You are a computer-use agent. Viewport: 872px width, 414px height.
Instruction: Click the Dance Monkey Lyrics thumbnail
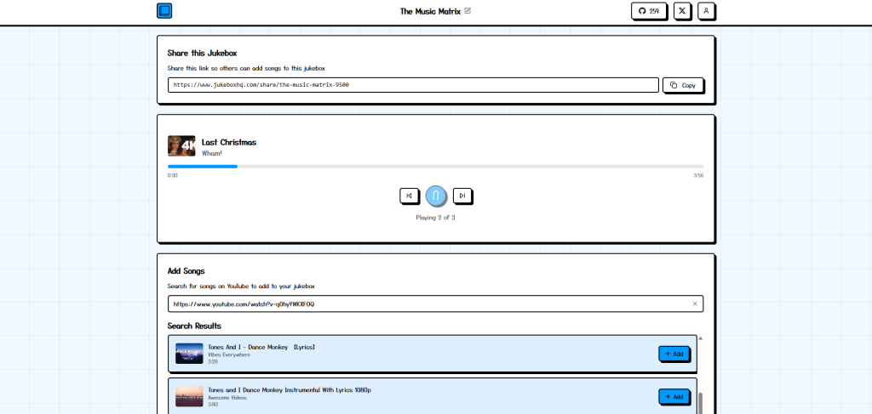pos(189,354)
